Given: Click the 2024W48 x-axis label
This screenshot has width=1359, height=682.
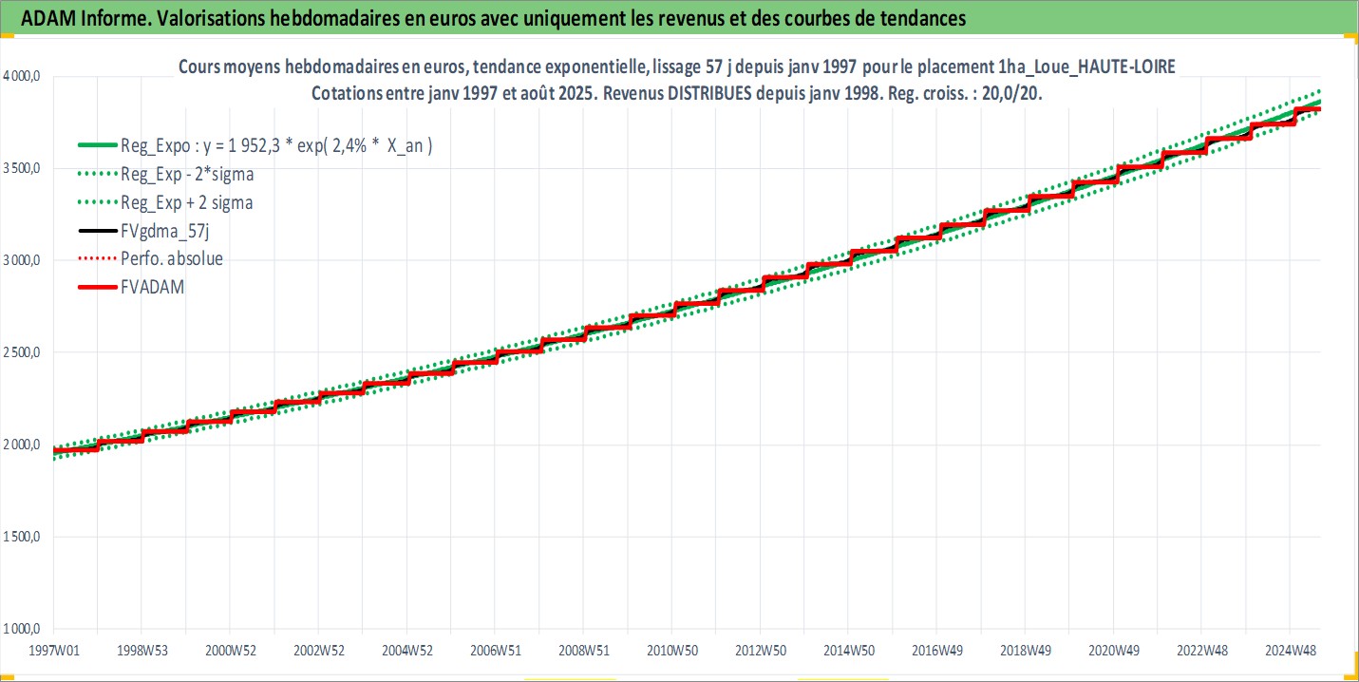Looking at the screenshot, I should 1290,651.
